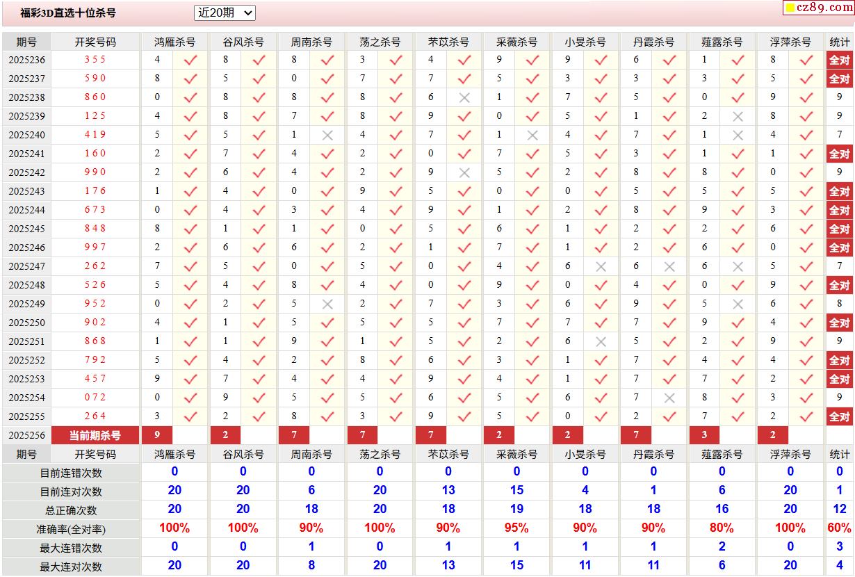Click the cz89.com site link
The height and width of the screenshot is (577, 855).
(x=819, y=8)
